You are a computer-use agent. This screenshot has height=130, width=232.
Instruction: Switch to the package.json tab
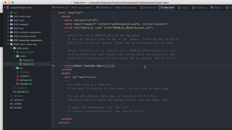click(148, 7)
